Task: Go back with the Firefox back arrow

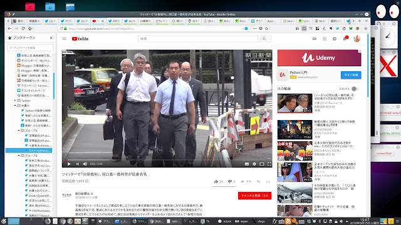Action: 10,29
